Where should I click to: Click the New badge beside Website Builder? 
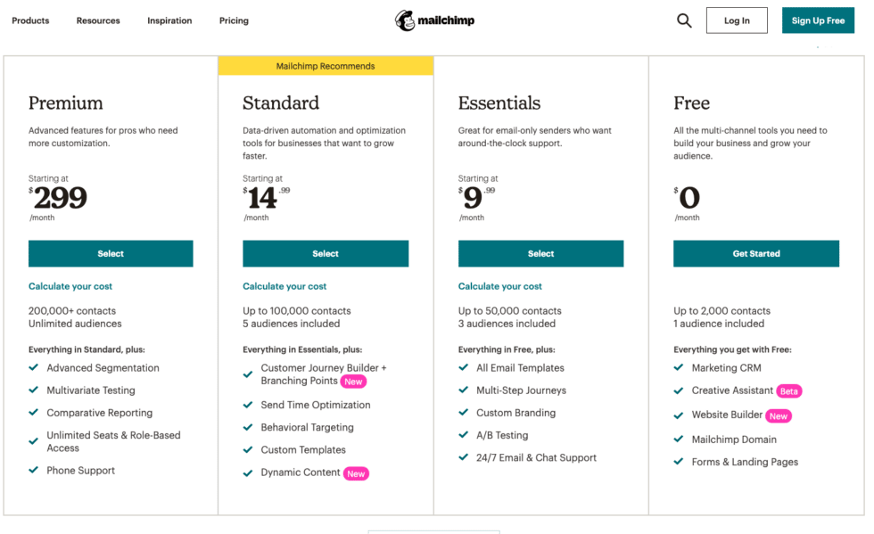tap(779, 415)
